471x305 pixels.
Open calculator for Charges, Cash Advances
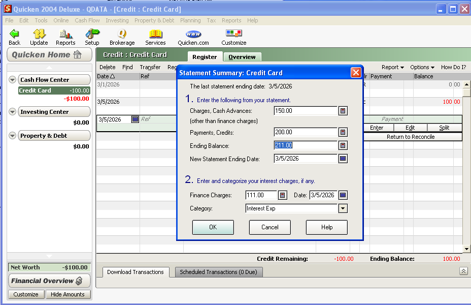(343, 111)
